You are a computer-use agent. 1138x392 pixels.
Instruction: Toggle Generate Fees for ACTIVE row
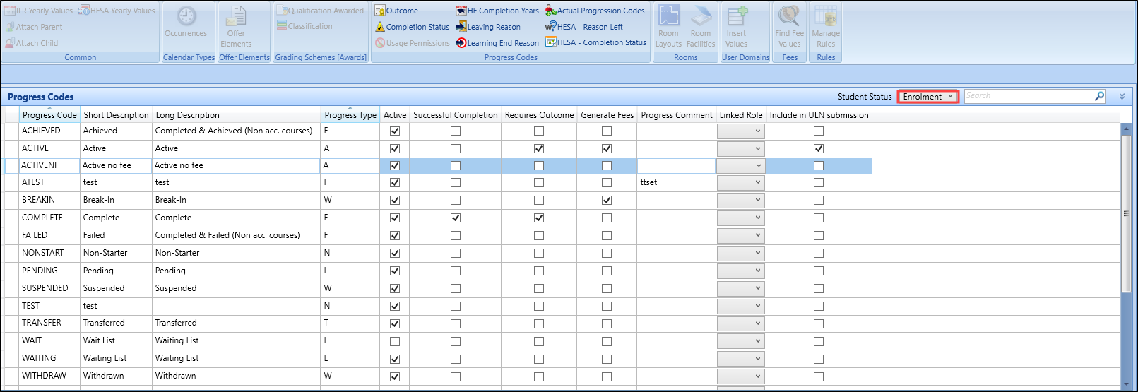tap(607, 149)
